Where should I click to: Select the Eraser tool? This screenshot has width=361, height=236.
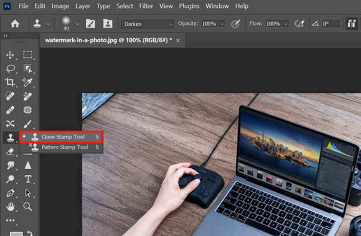click(x=10, y=152)
